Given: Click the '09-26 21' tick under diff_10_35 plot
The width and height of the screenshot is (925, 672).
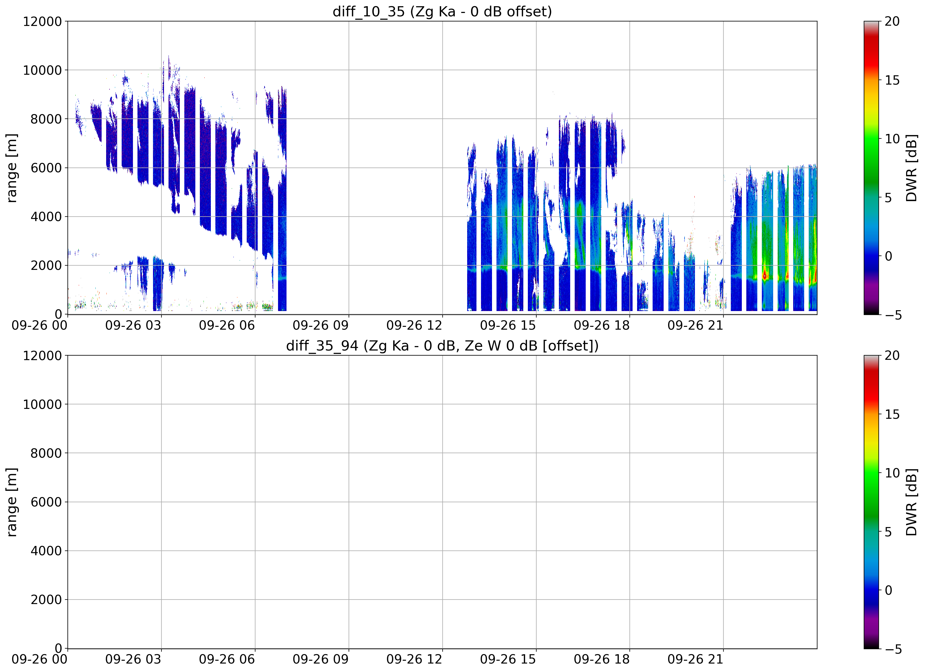Looking at the screenshot, I should (696, 325).
